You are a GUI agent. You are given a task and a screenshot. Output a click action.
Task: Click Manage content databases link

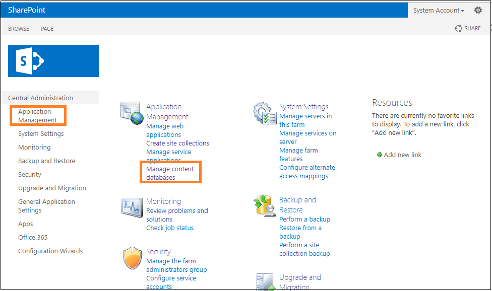pyautogui.click(x=170, y=173)
